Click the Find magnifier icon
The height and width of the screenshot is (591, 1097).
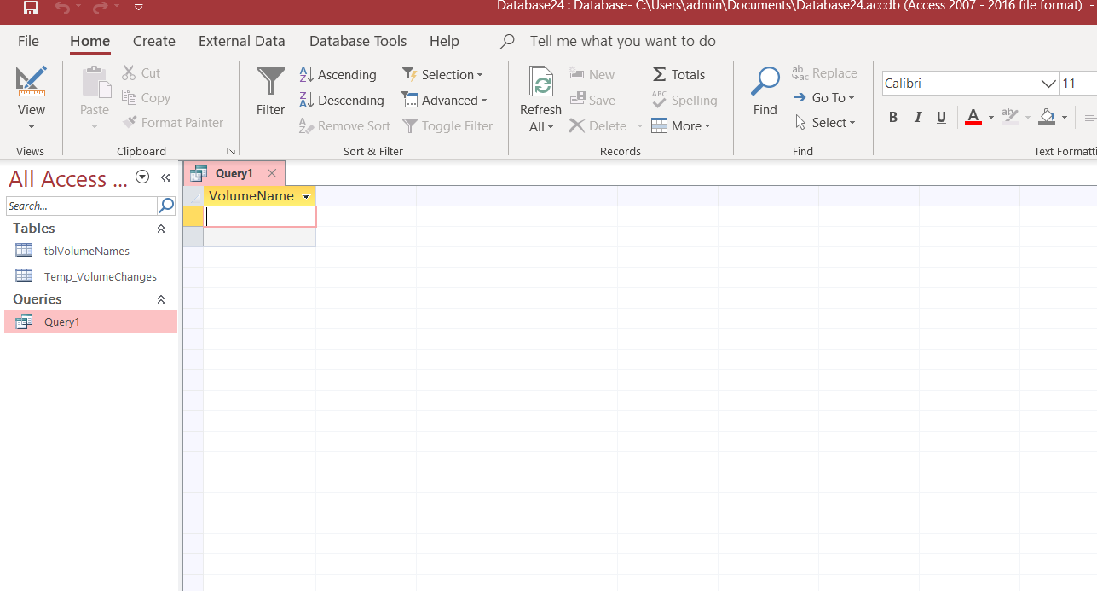(765, 82)
